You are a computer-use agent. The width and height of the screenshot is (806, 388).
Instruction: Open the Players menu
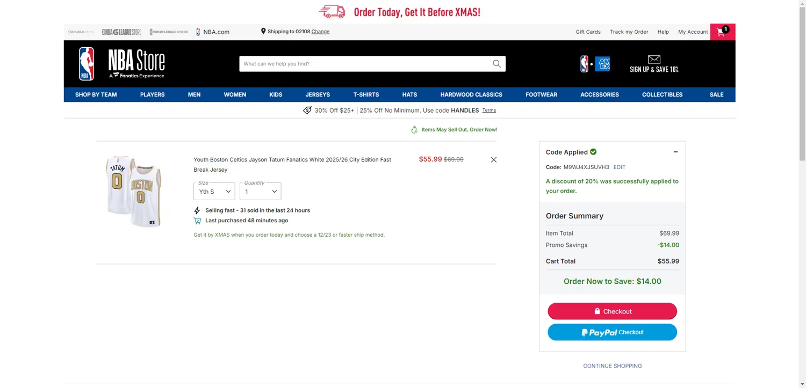[153, 94]
